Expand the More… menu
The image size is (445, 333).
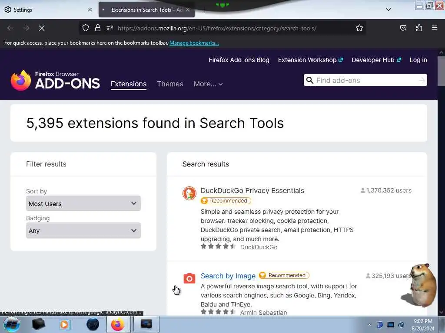point(208,84)
